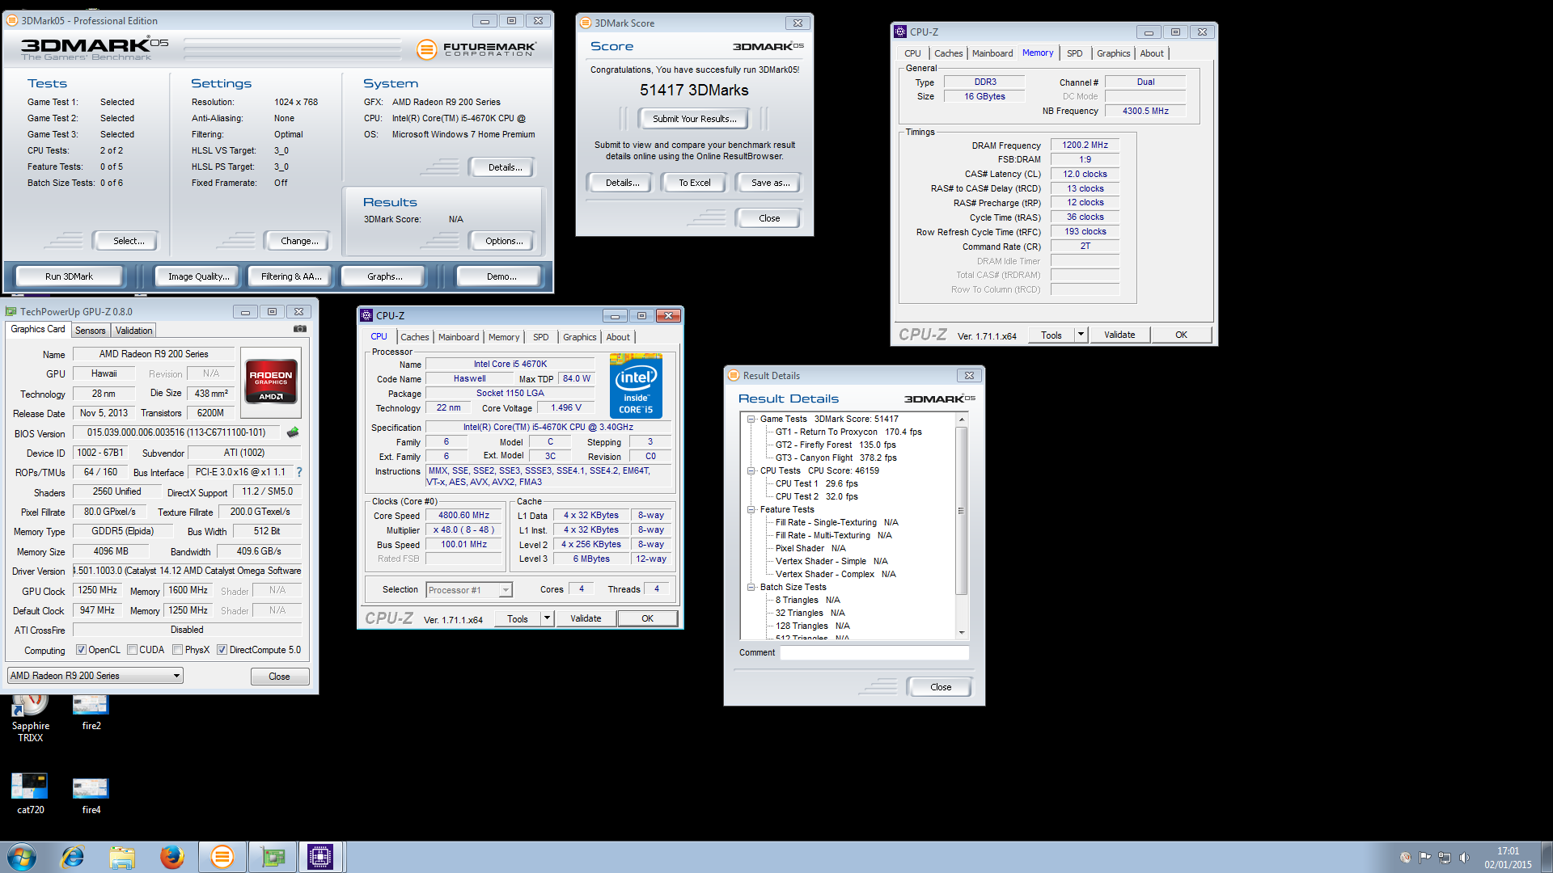The height and width of the screenshot is (873, 1553).
Task: Switch to the Sensors tab in GPU-Z
Action: 91,330
